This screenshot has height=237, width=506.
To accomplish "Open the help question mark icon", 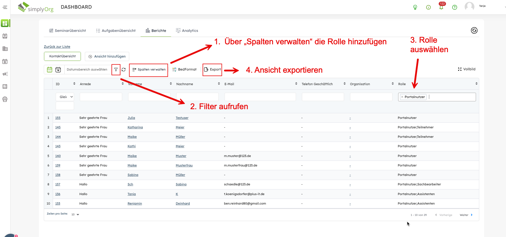I will click(x=454, y=7).
